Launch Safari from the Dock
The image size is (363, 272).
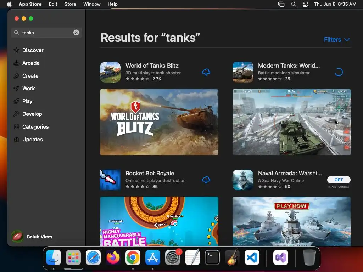(x=93, y=257)
